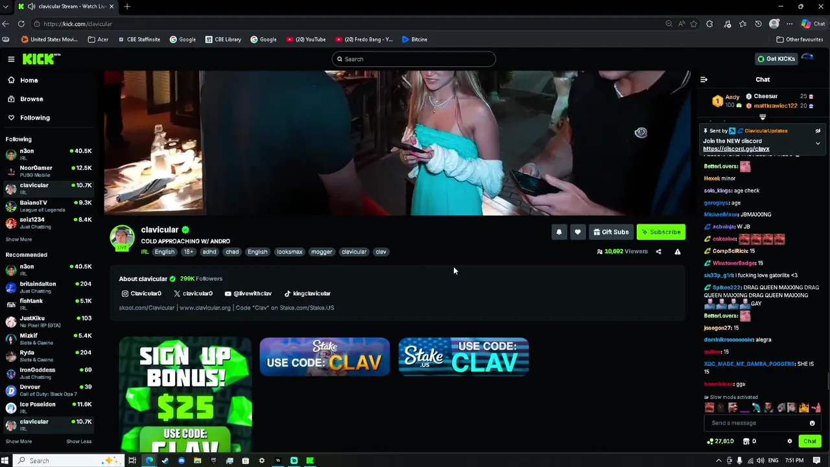Viewport: 830px width, 467px height.
Task: Go to Home in sidebar
Action: click(29, 80)
